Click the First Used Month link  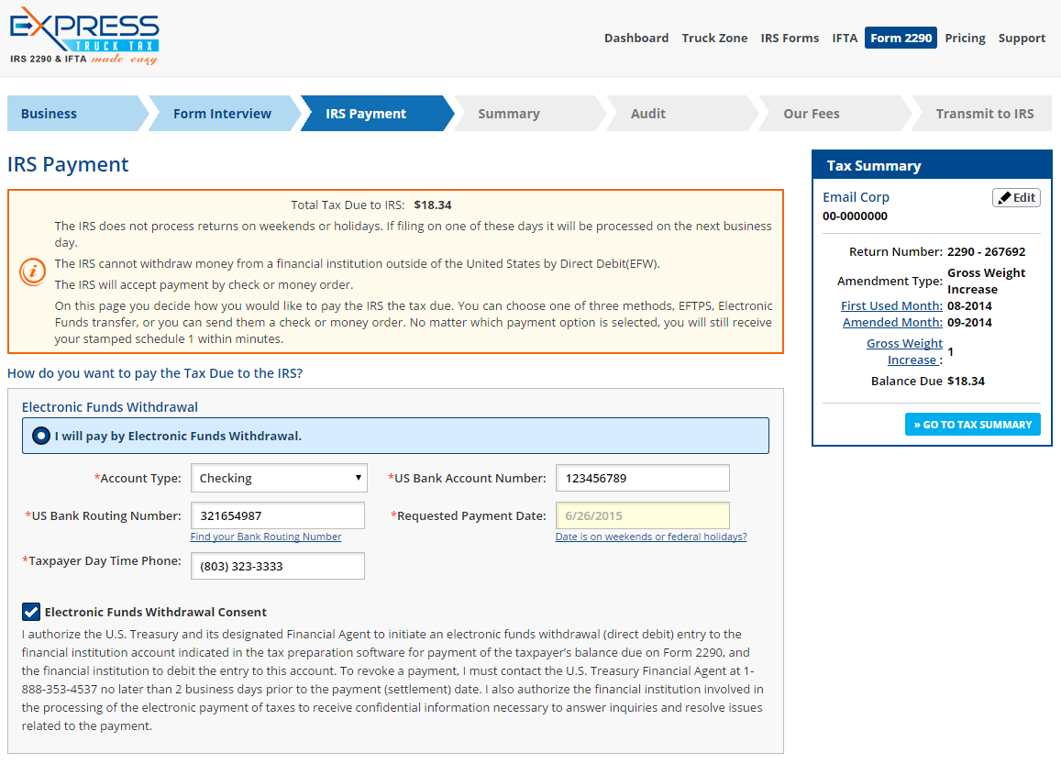coord(891,305)
